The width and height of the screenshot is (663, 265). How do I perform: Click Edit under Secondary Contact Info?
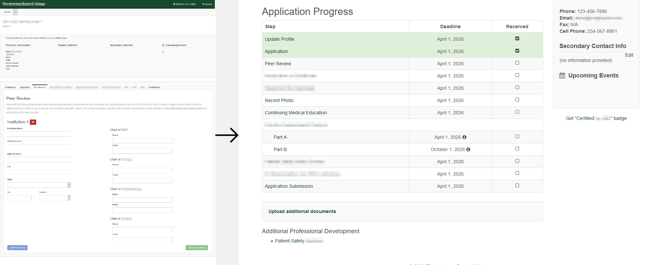pyautogui.click(x=629, y=55)
